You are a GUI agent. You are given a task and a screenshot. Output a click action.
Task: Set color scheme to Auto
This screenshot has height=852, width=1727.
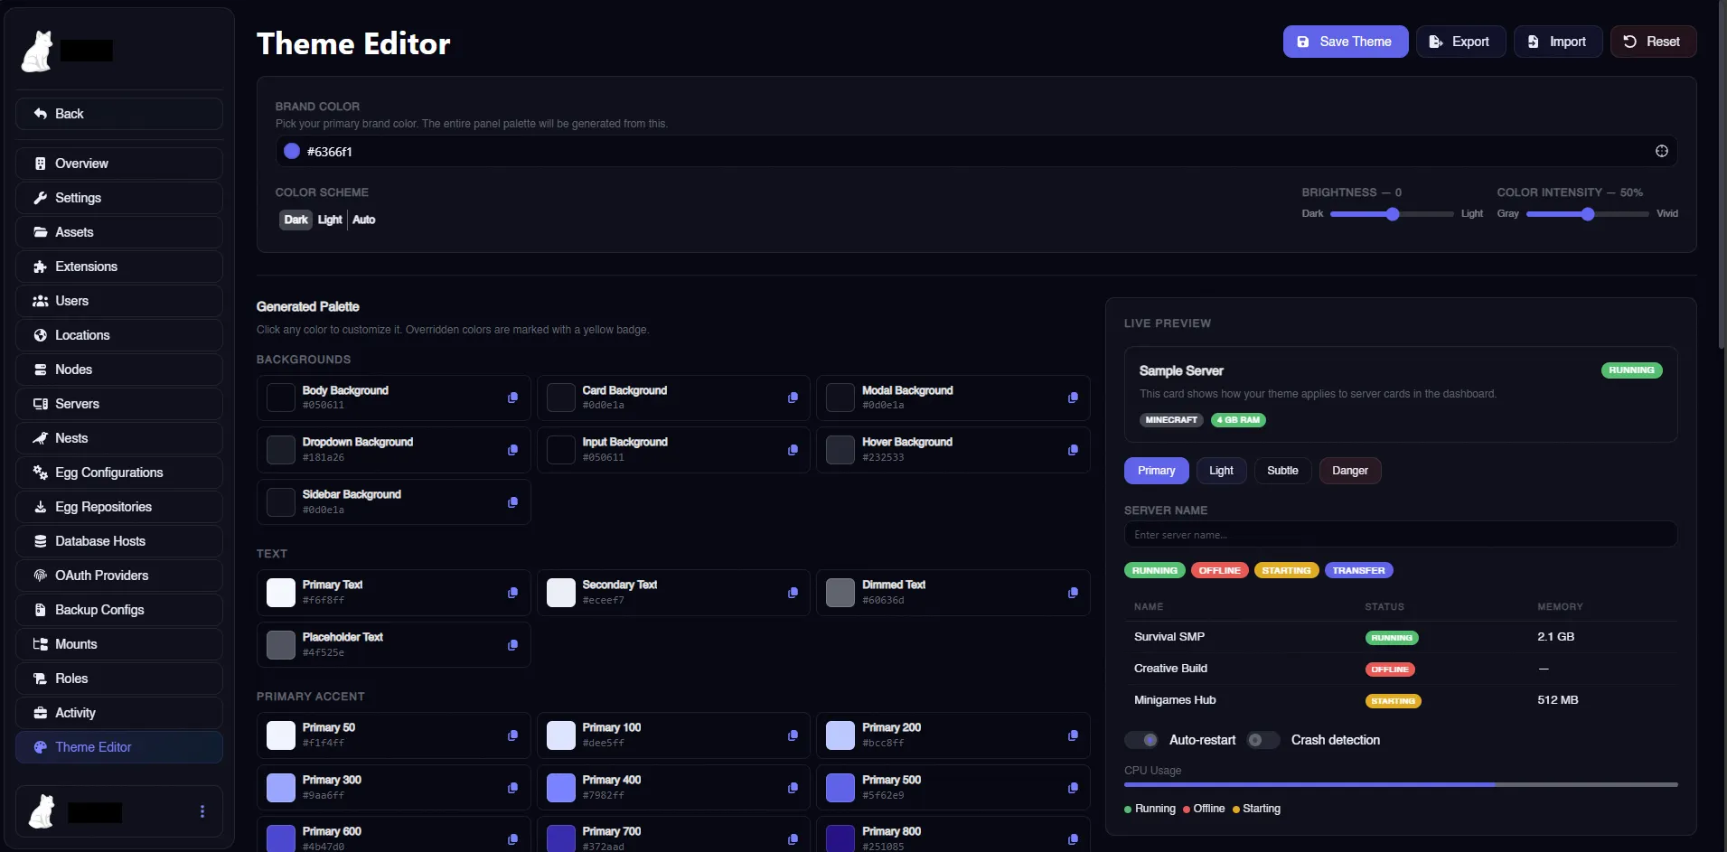[363, 220]
